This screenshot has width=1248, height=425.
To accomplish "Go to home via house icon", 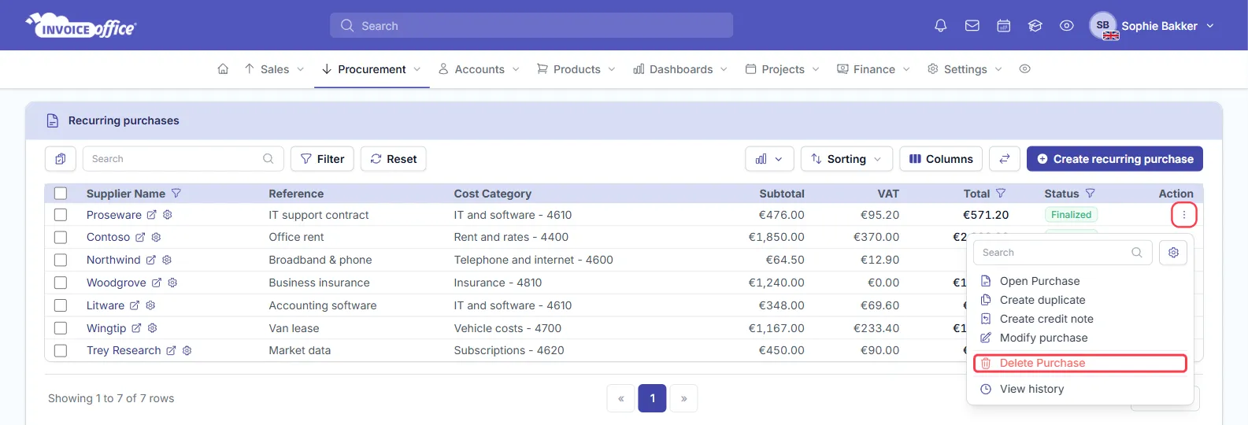I will coord(223,69).
